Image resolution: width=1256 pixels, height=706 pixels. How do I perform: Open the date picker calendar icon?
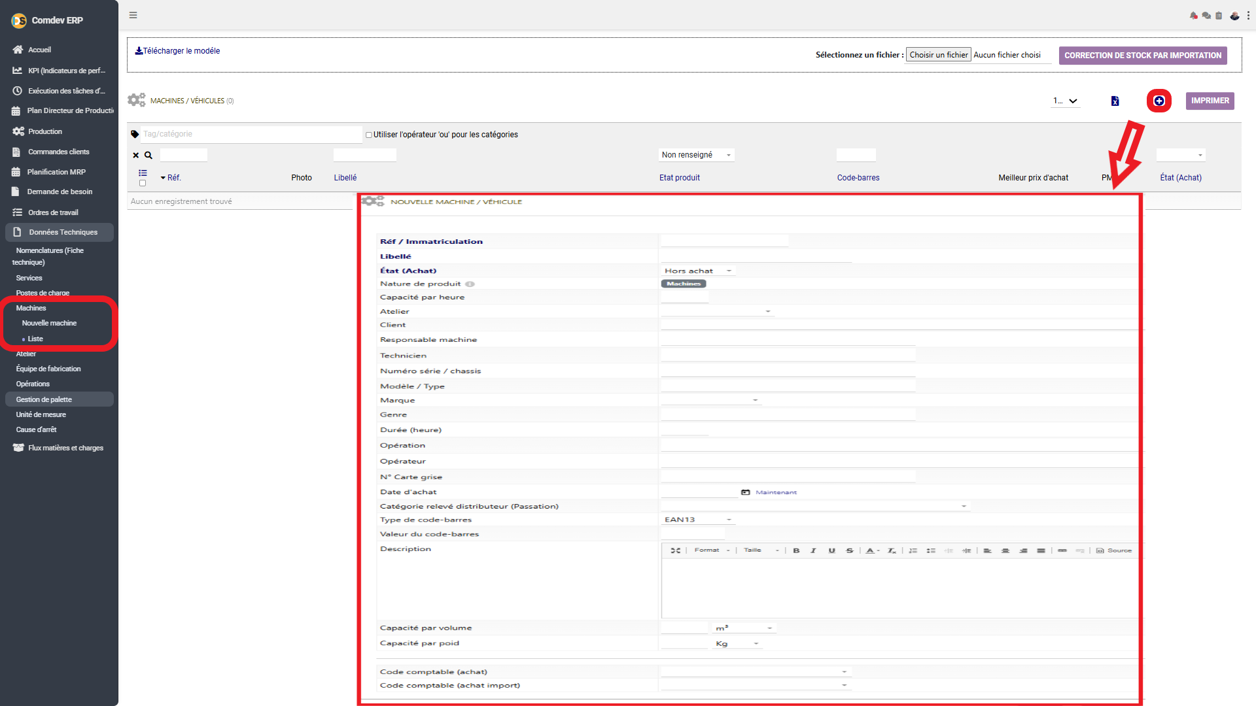(745, 492)
